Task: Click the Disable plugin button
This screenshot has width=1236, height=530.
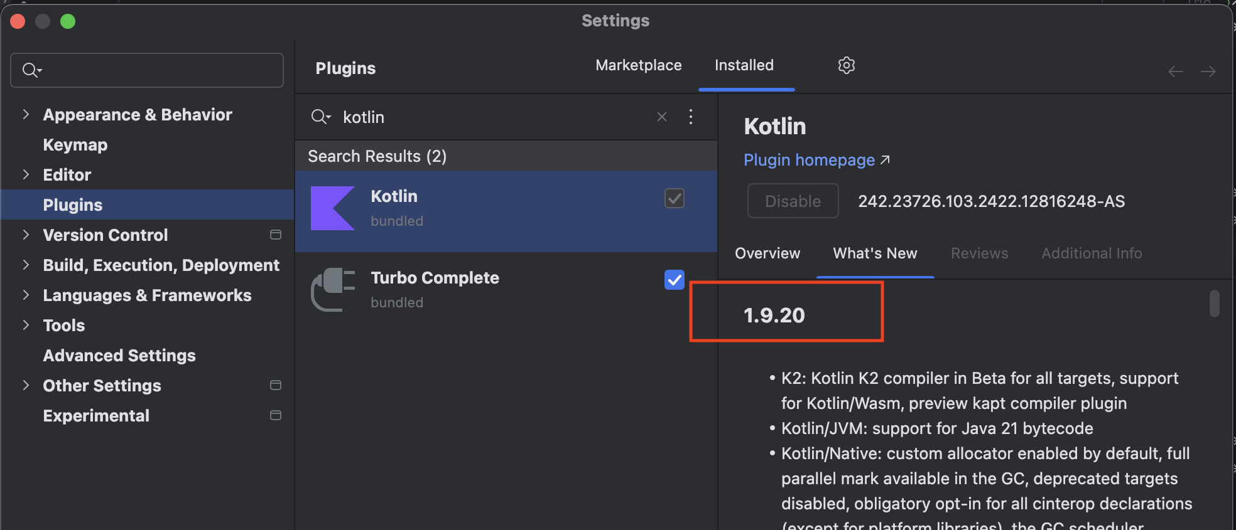Action: (793, 201)
